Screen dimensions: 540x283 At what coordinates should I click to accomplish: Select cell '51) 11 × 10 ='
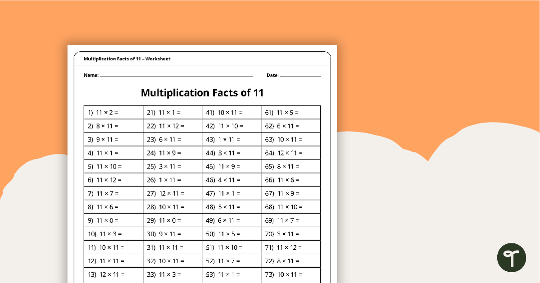(x=232, y=247)
